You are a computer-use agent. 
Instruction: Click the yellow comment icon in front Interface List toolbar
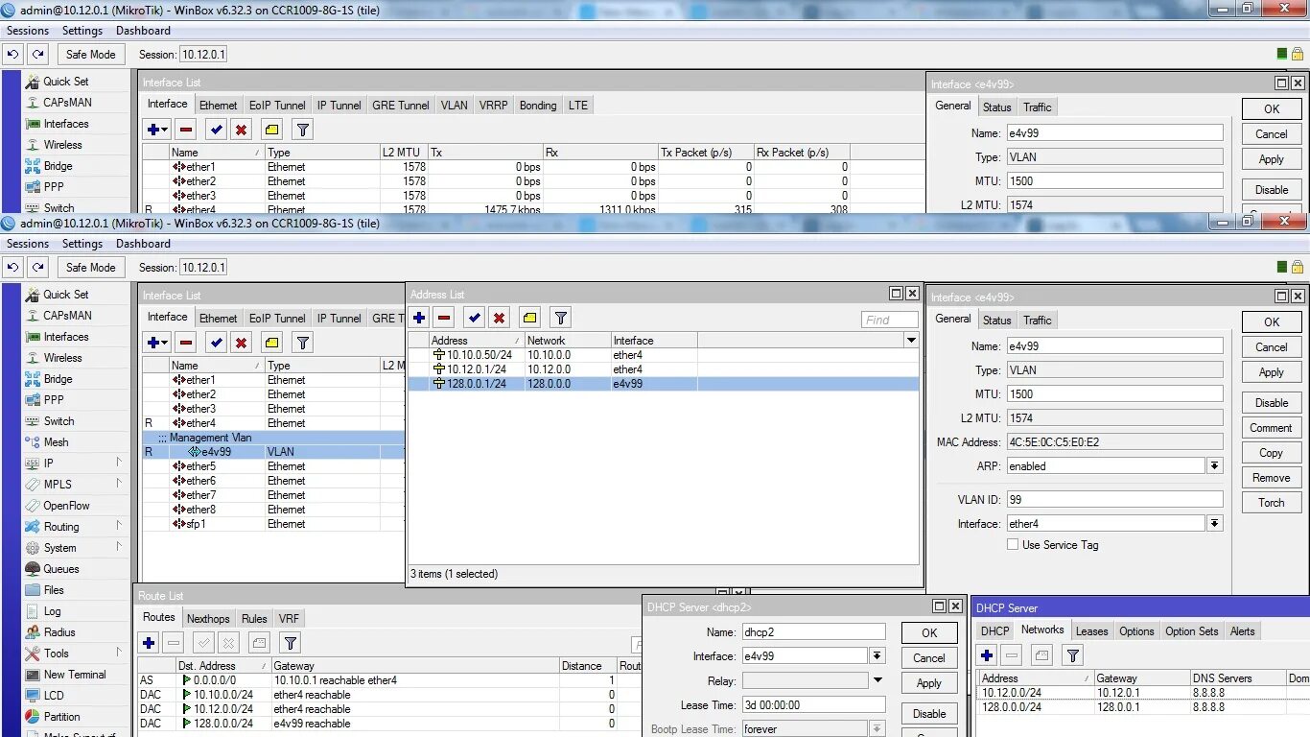272,343
